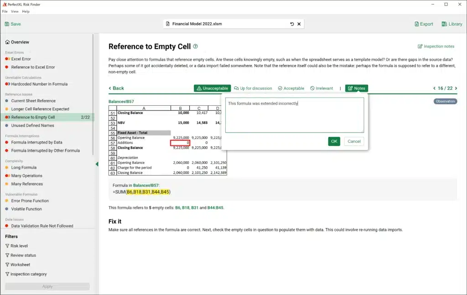Screen dimensions: 467x295
Task: Open the File menu
Action: [5, 11]
